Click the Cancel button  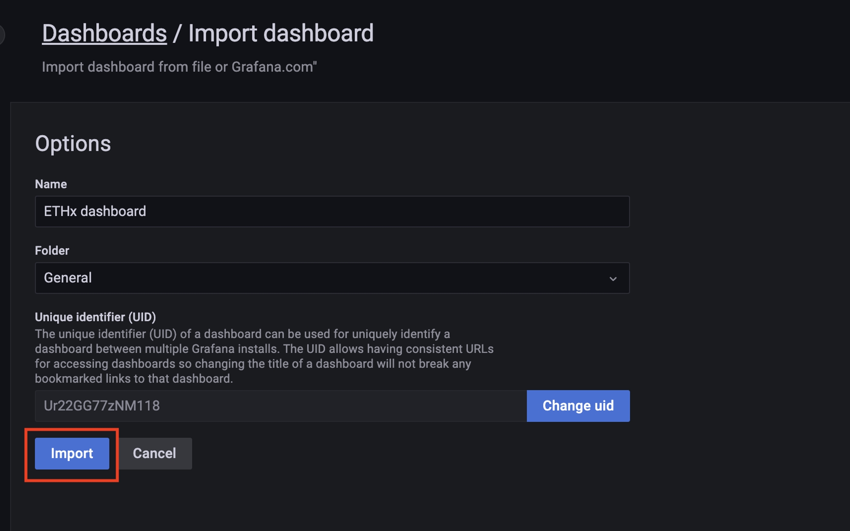click(x=154, y=453)
